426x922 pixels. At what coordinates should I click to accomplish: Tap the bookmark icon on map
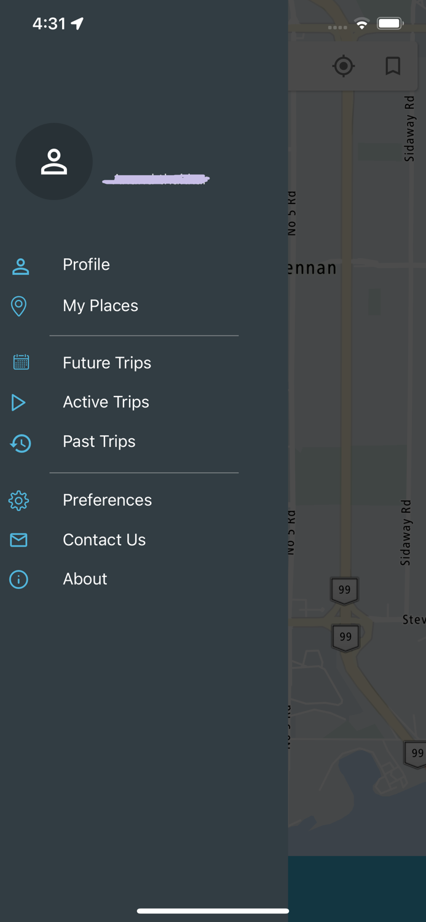(393, 66)
